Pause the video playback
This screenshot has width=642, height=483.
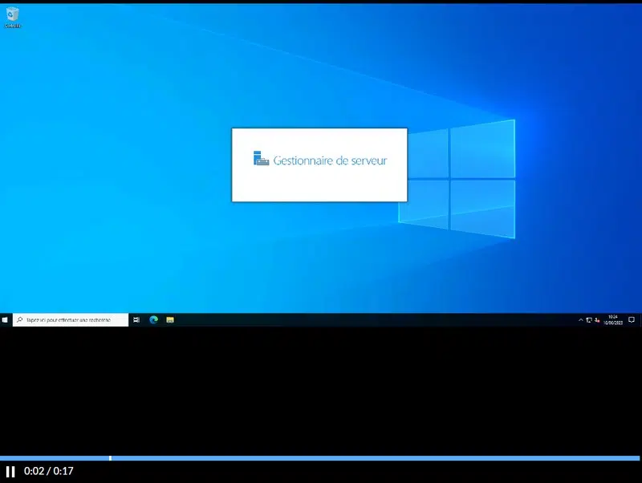tap(10, 472)
